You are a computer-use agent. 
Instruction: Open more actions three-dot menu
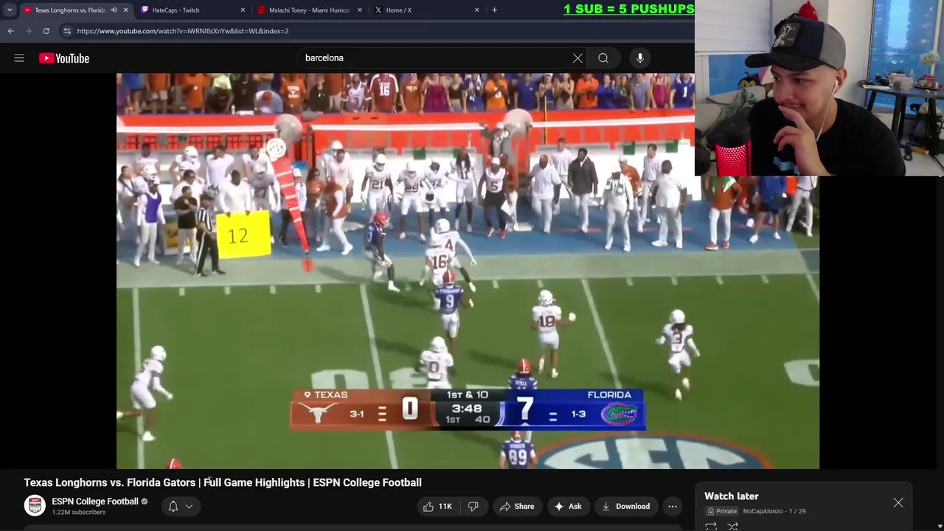coord(673,507)
